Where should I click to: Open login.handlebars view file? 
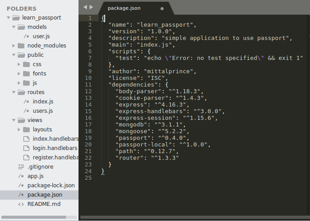55,148
